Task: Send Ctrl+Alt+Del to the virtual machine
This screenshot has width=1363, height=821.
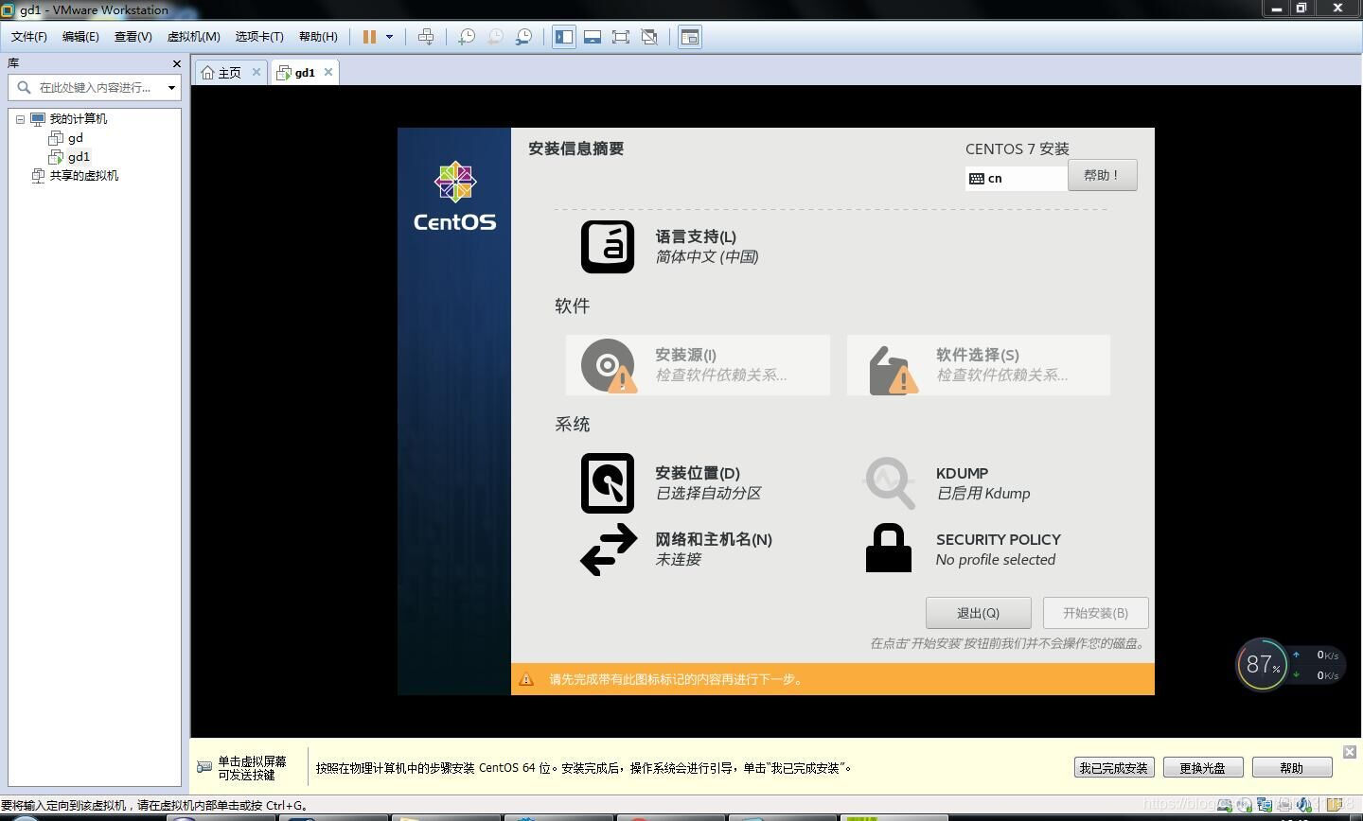Action: 426,37
